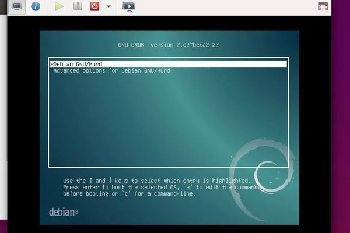350x233 pixels.
Task: Power on the virtual machine
Action: coord(59,6)
